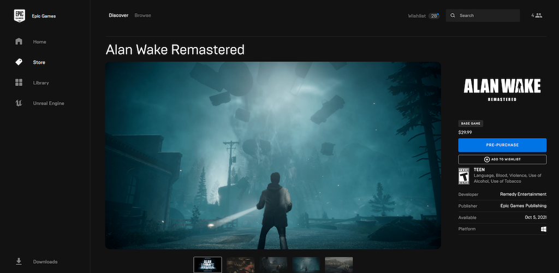The width and height of the screenshot is (559, 273).
Task: Open Downloads from the sidebar icon
Action: point(19,262)
